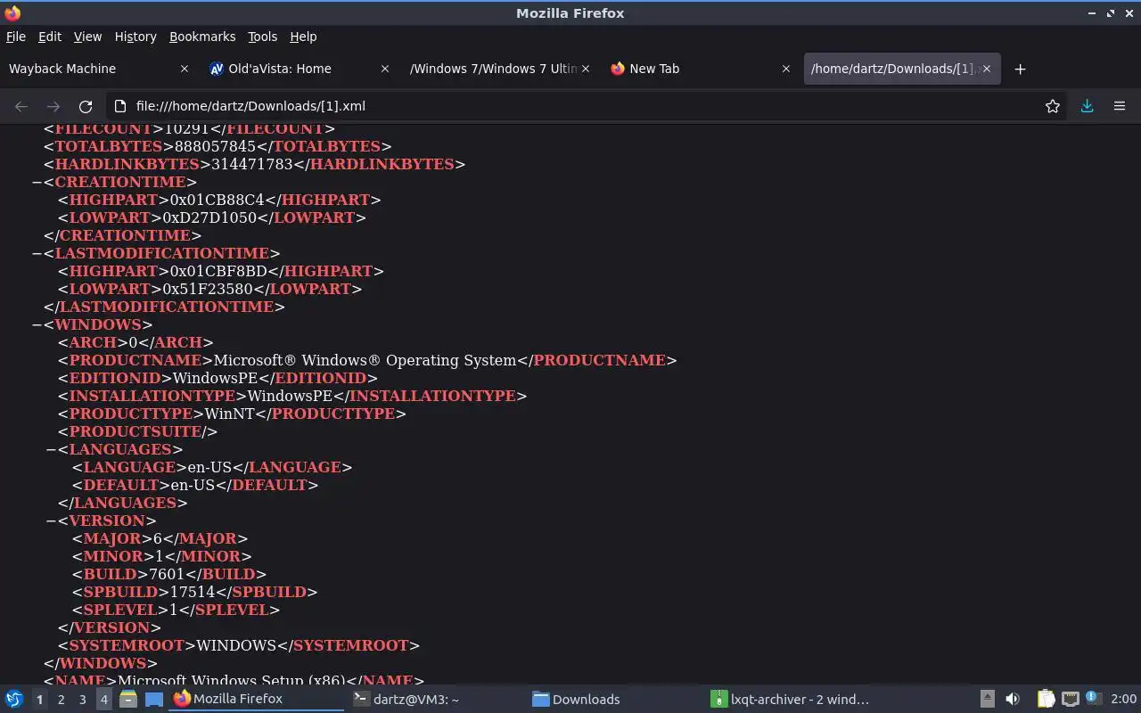Open a new tab with the plus button
1141x713 pixels.
click(x=1021, y=69)
